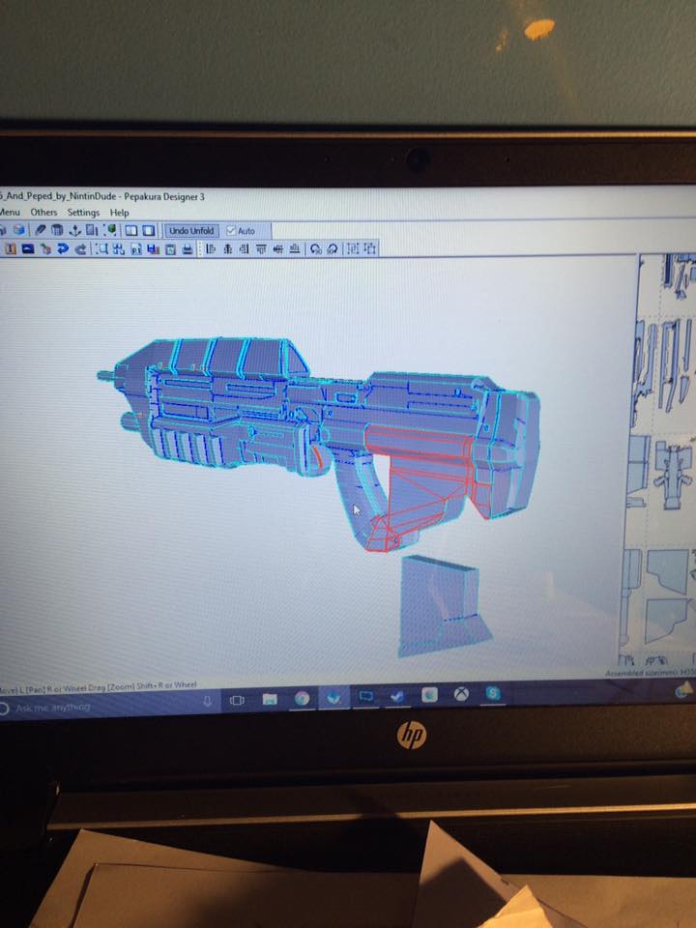Click the gray curved arrow tool icon
The image size is (696, 928).
click(x=80, y=249)
